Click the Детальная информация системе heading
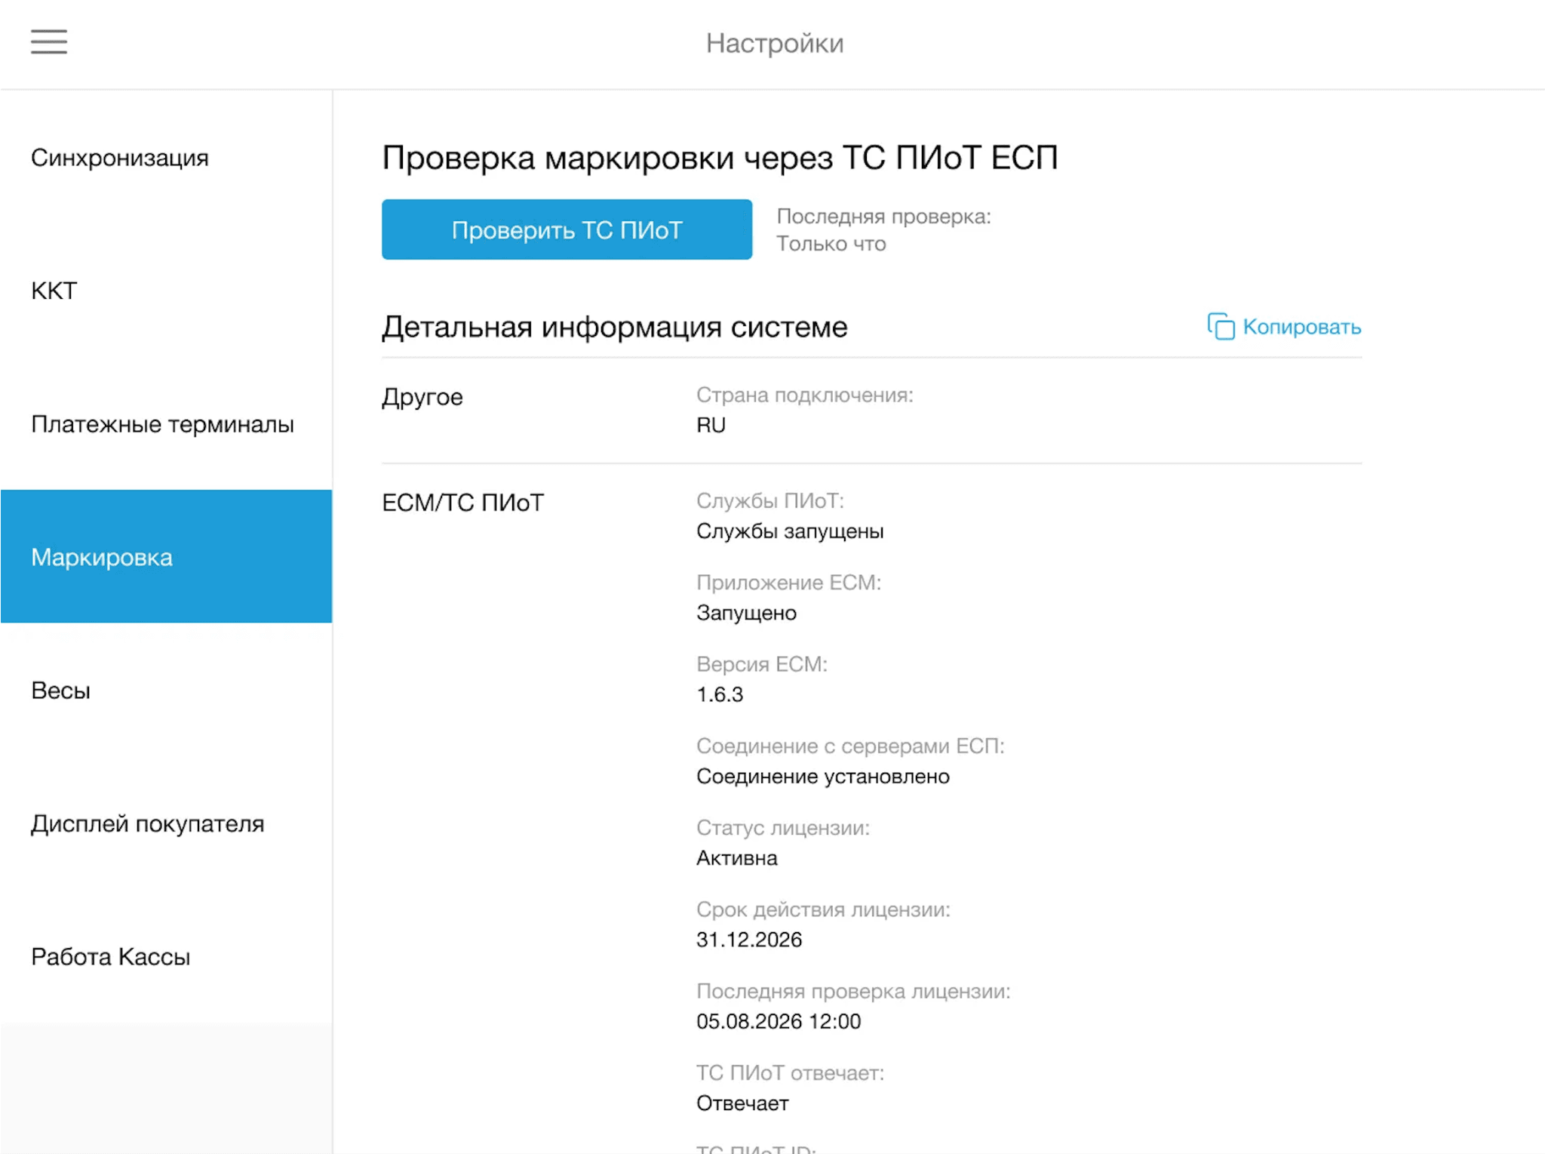 pyautogui.click(x=614, y=327)
